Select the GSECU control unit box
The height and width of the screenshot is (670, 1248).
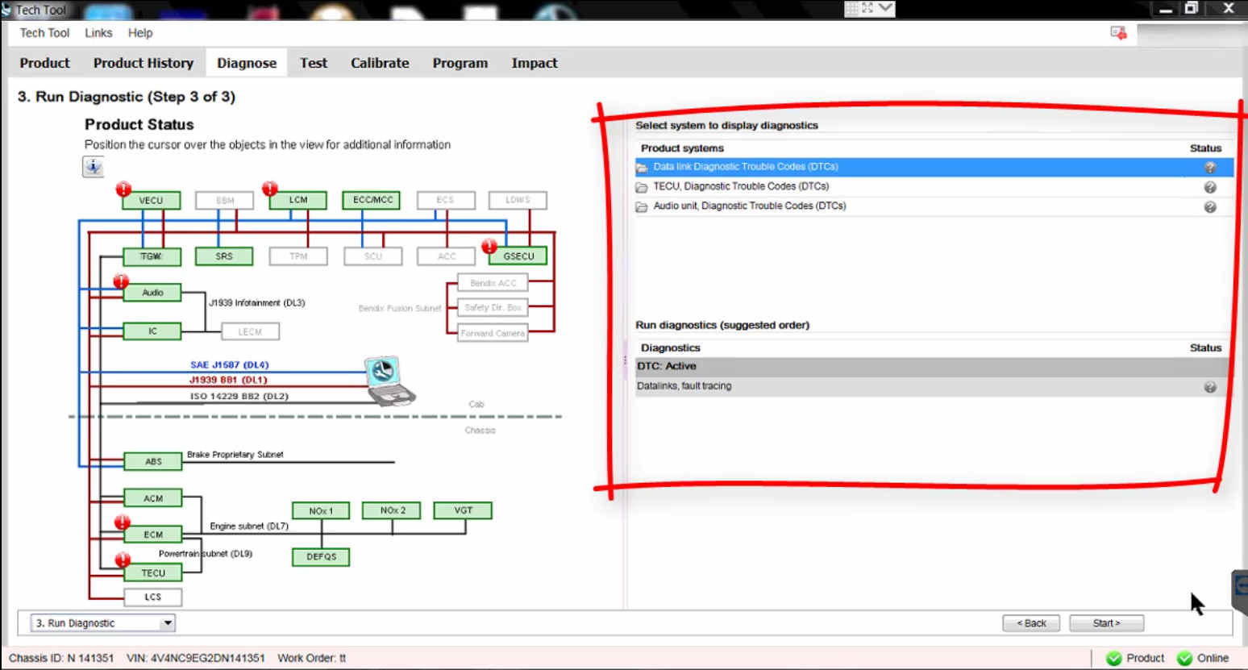pos(518,256)
